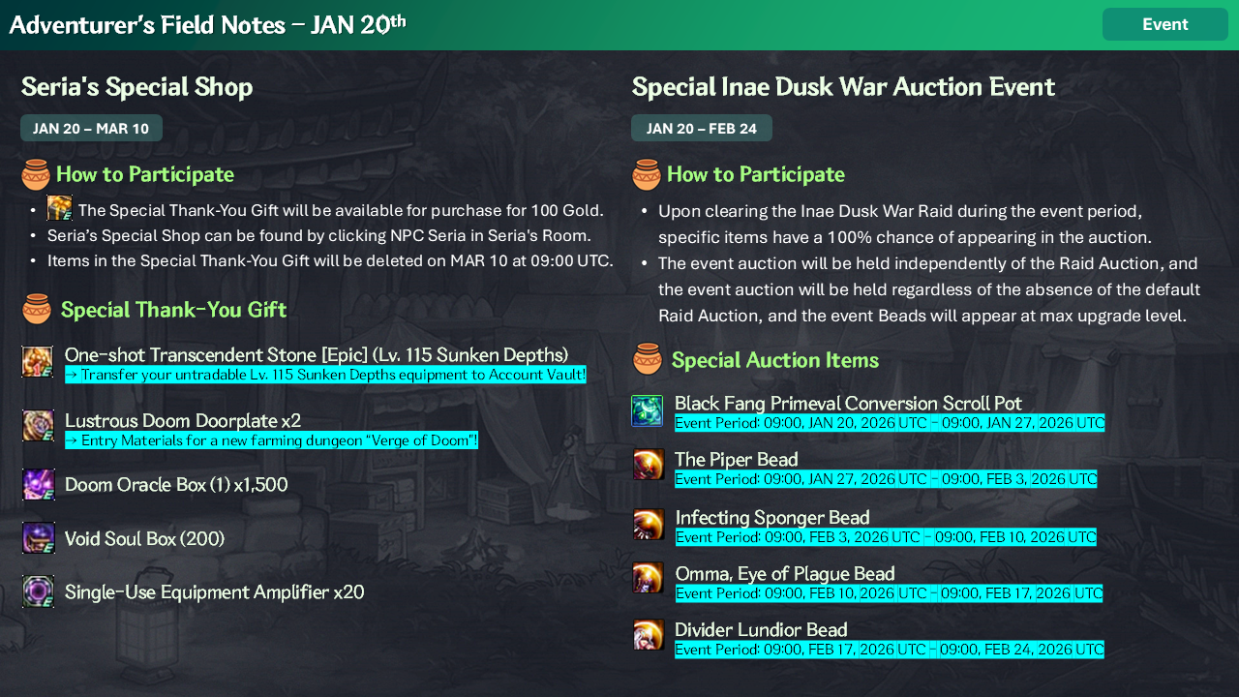
Task: Select the Omma, Eye of Plague Bead icon
Action: 648,578
